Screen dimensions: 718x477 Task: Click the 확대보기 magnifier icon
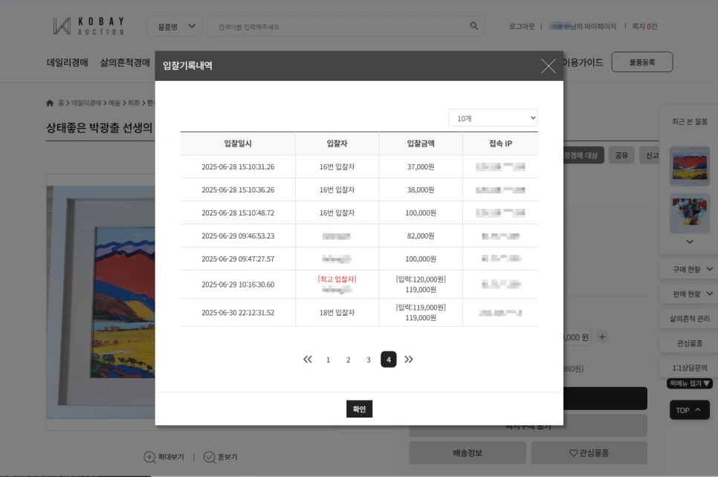click(x=149, y=457)
